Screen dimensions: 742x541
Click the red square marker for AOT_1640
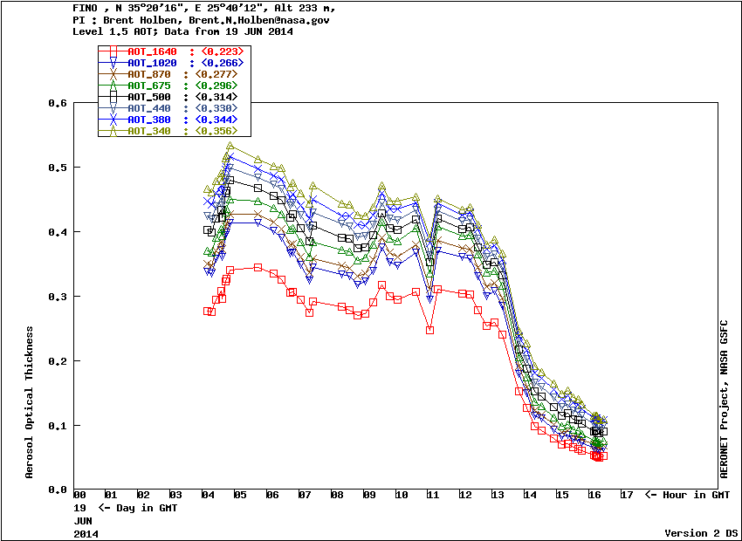[113, 51]
